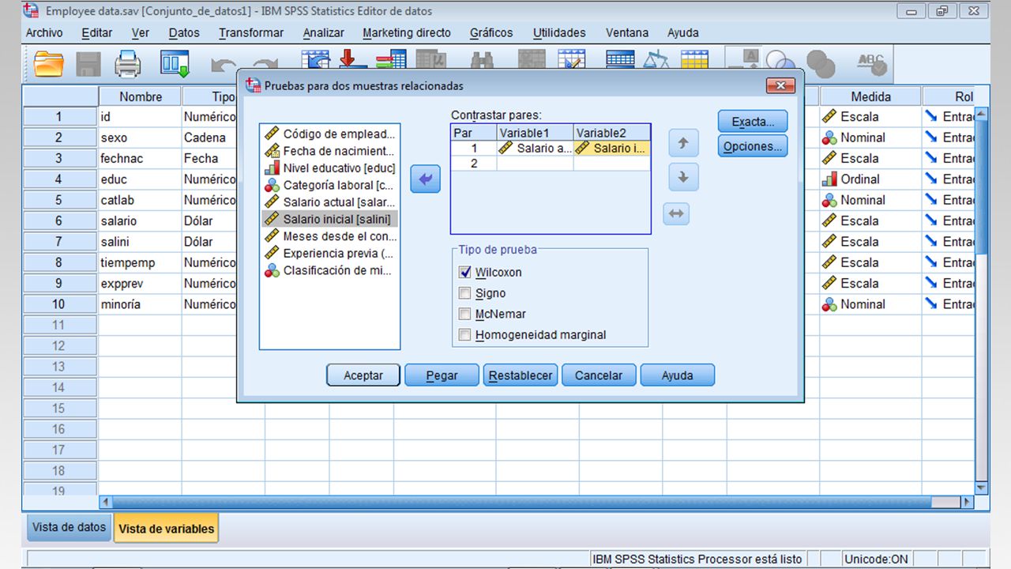
Task: Select Experiencia previa variable in list
Action: pyautogui.click(x=330, y=253)
